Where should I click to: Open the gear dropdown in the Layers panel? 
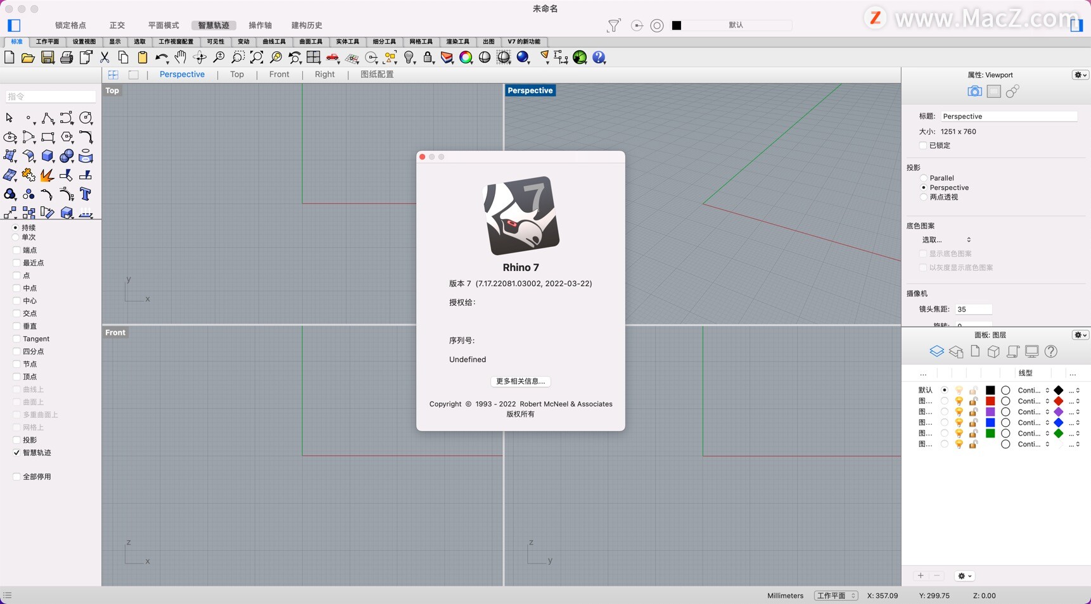click(1080, 335)
